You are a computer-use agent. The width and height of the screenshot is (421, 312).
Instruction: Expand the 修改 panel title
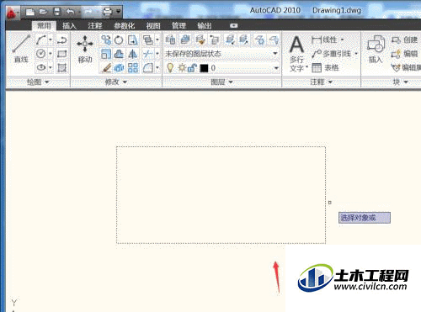(116, 82)
